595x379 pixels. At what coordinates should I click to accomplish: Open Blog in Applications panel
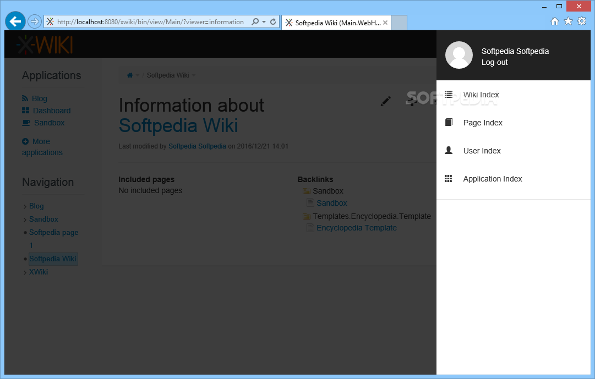[x=40, y=98]
